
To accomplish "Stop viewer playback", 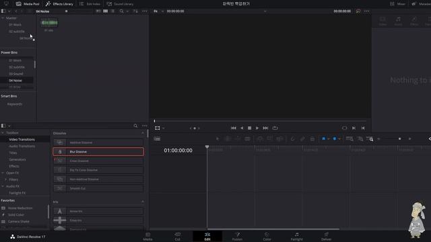I will point(250,128).
